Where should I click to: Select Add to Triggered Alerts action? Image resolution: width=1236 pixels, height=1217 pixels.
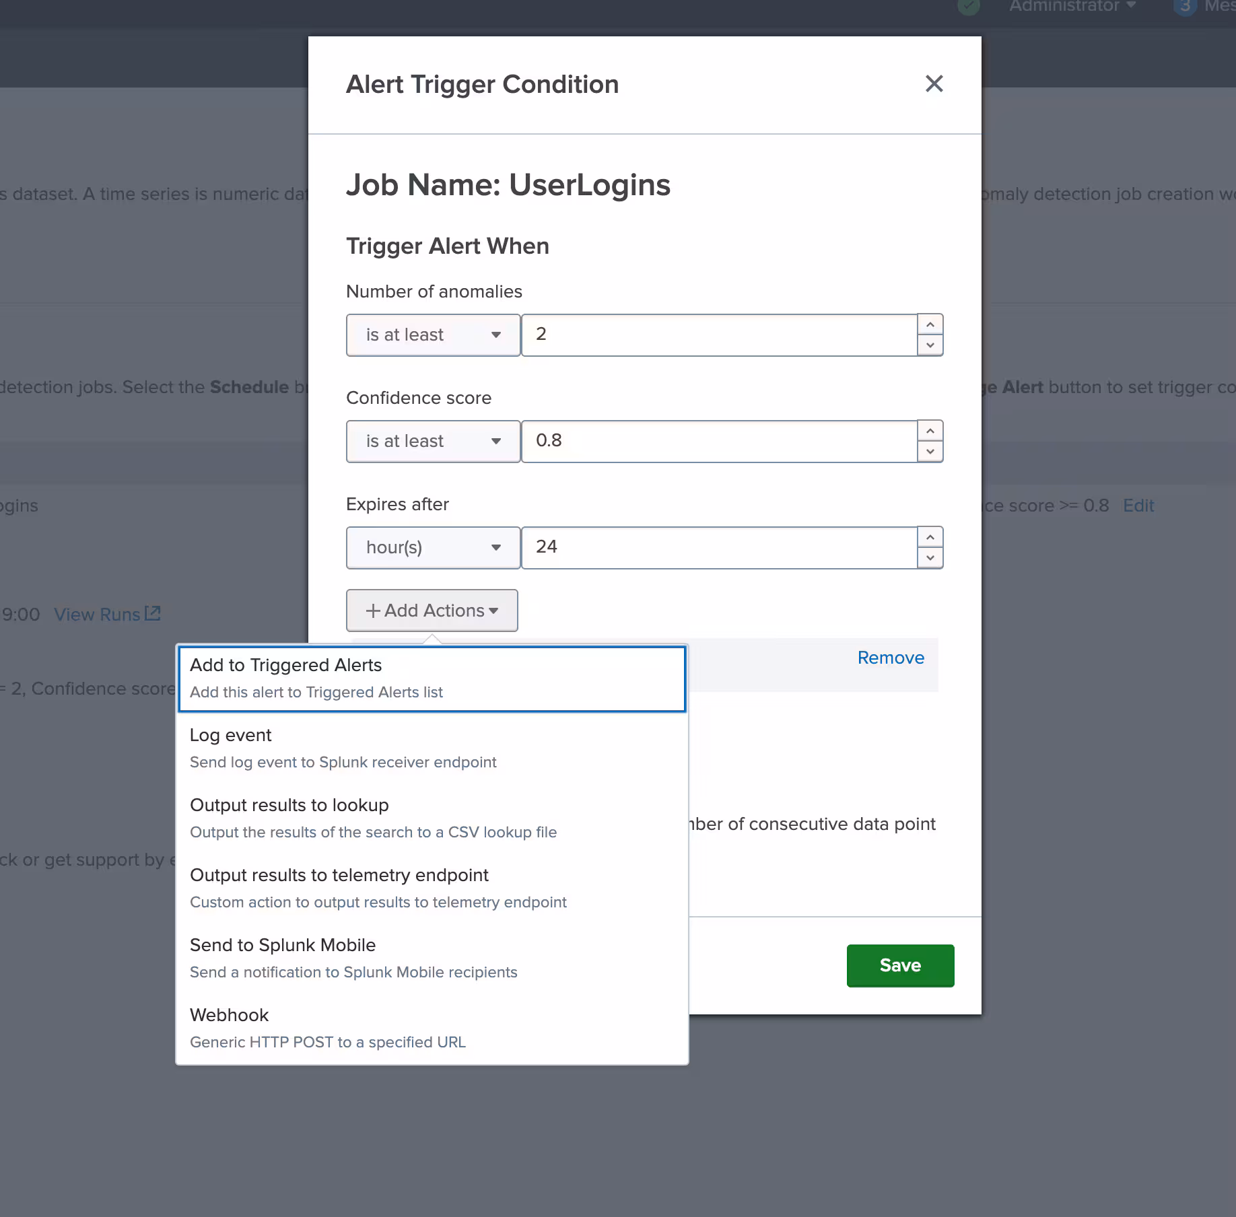click(432, 679)
